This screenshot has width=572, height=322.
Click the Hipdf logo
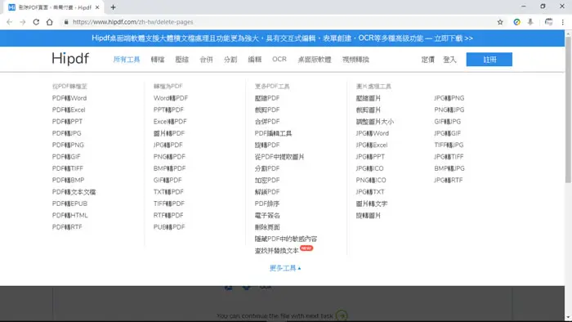[x=70, y=59]
